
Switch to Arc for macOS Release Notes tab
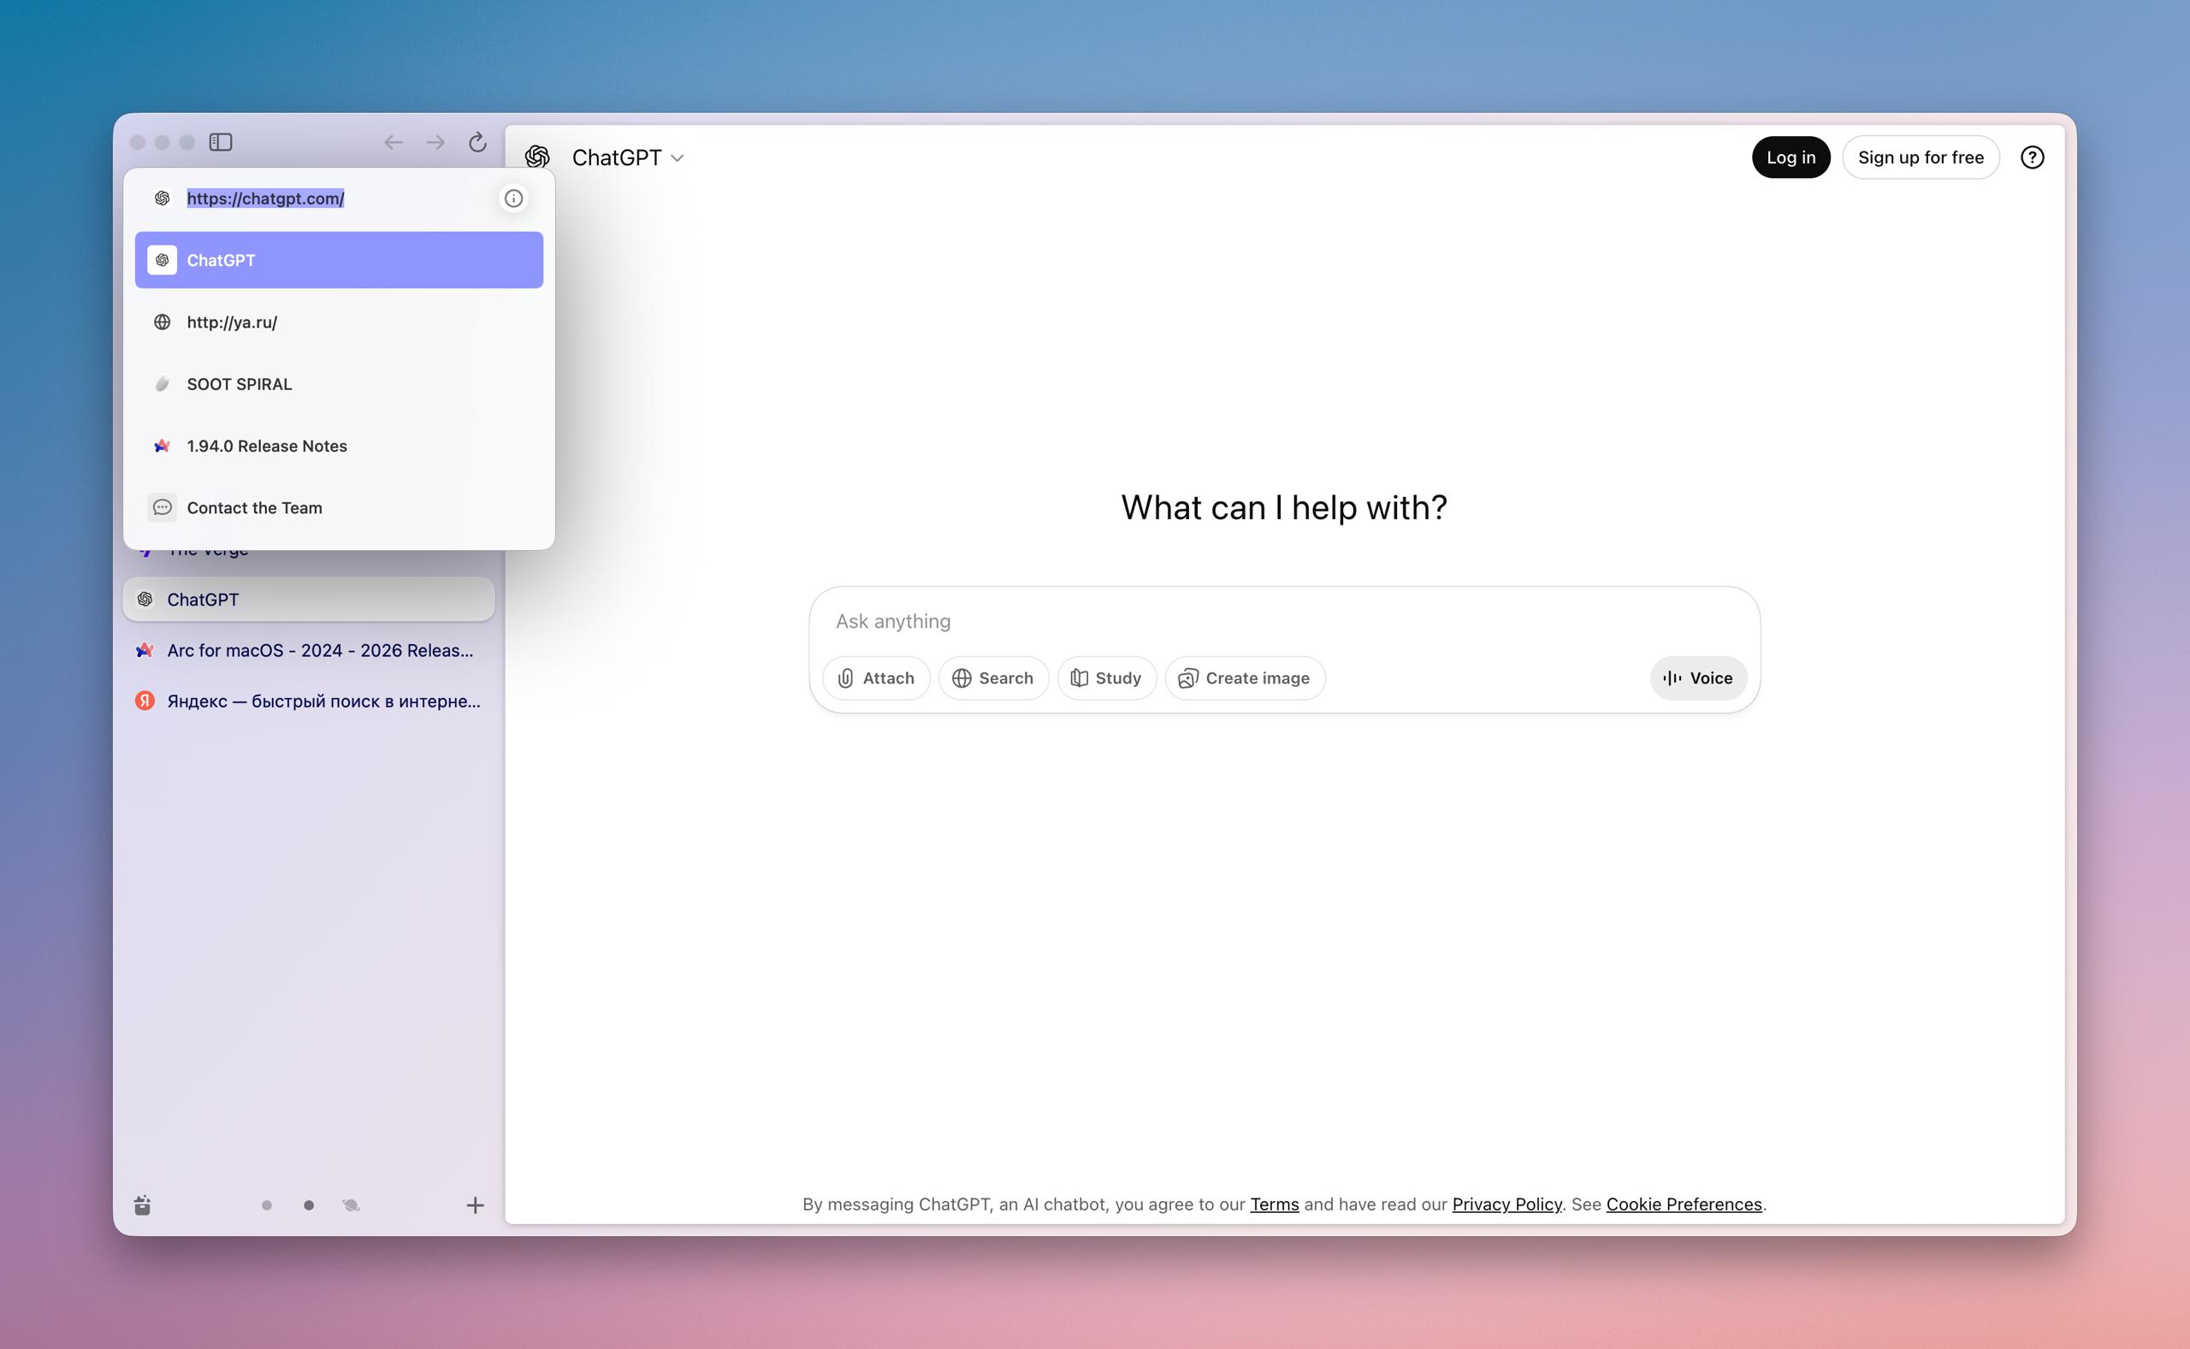tap(309, 650)
